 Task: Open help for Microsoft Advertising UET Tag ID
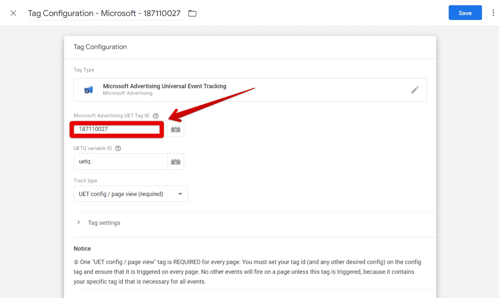point(156,116)
